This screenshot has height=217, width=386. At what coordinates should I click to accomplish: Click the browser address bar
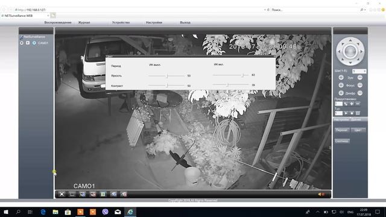pyautogui.click(x=139, y=10)
